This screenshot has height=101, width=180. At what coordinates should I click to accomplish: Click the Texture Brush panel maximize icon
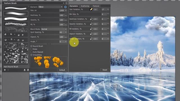click(66, 3)
